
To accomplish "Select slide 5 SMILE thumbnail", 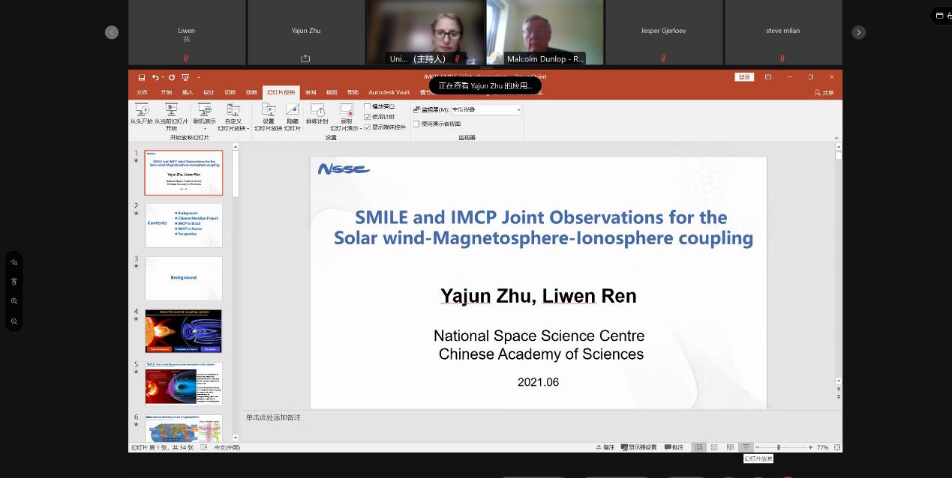I will [184, 384].
